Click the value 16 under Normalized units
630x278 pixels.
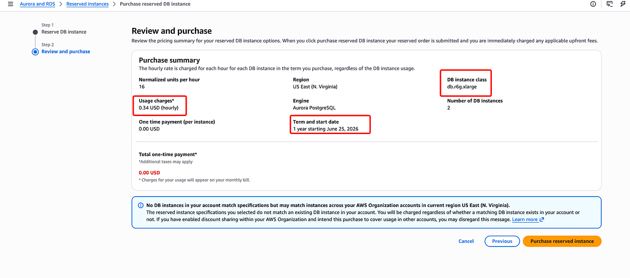[142, 87]
